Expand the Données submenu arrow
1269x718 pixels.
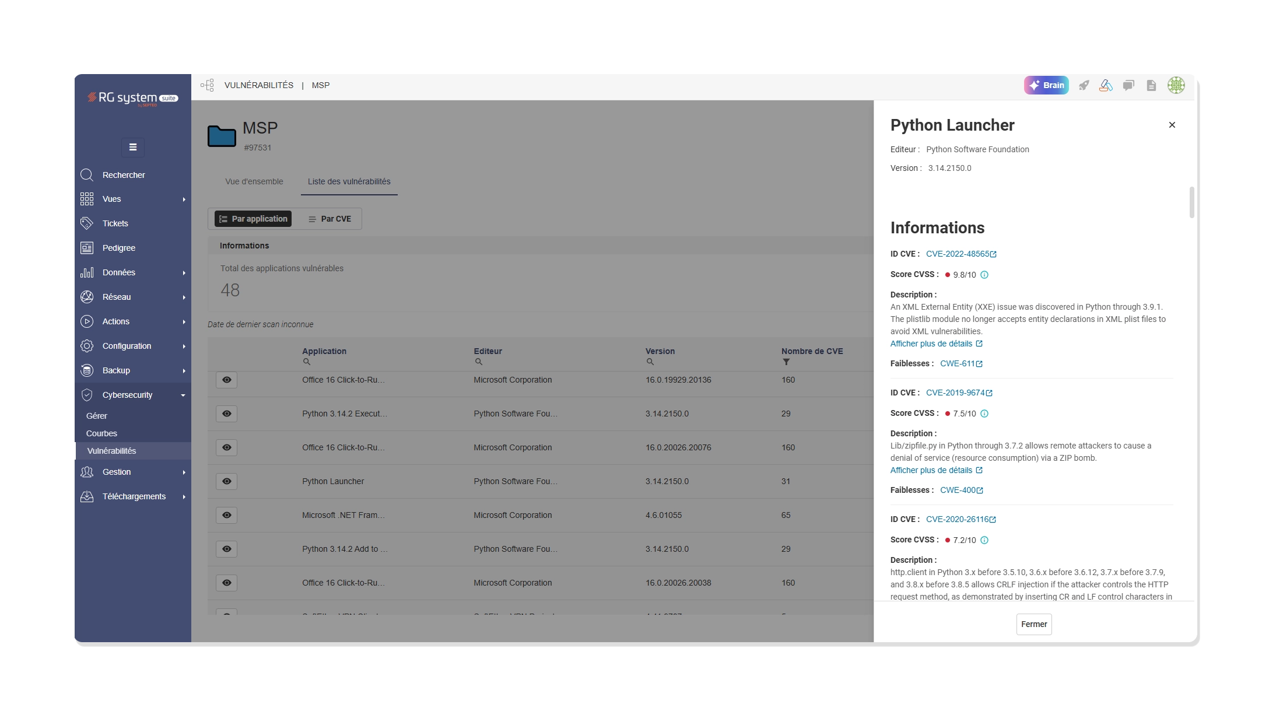184,273
